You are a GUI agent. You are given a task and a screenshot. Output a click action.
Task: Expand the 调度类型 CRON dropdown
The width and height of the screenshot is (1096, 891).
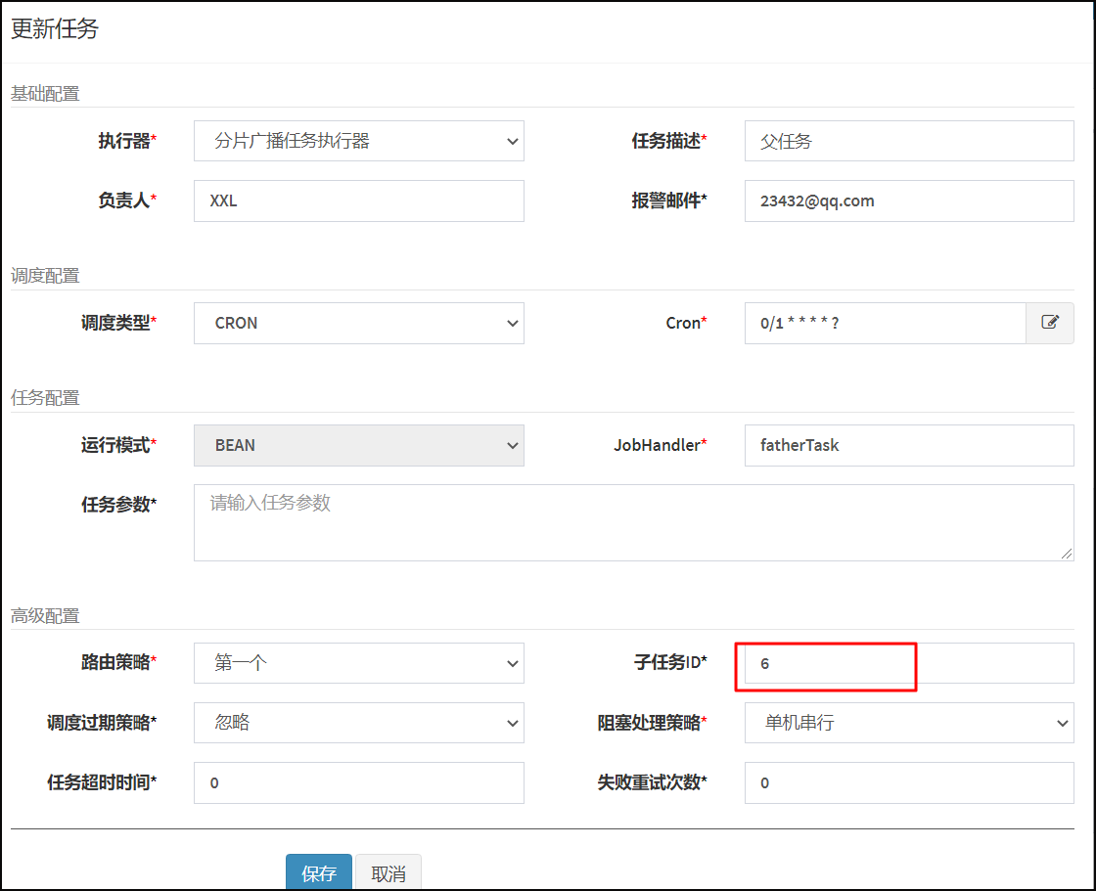click(x=358, y=323)
